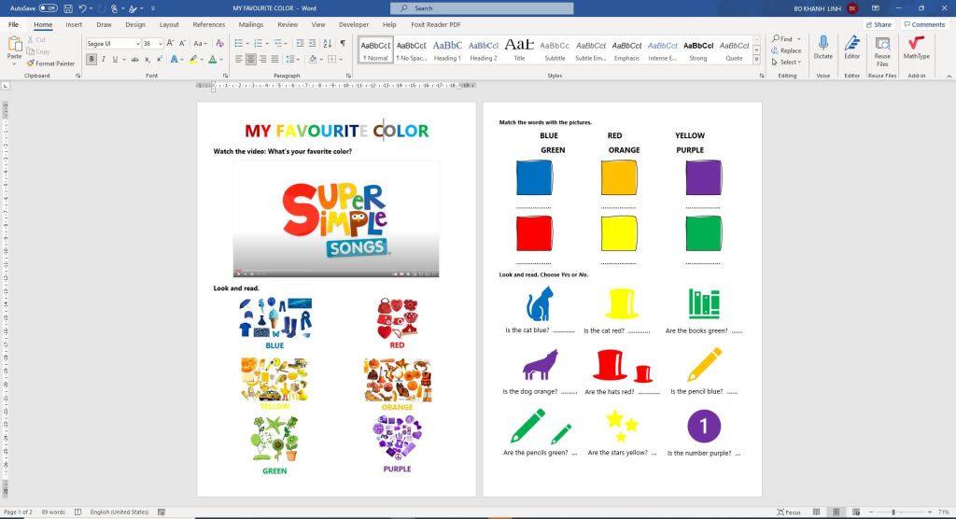Open the Layout ribbon tab
Screen dimensions: 956x519
(169, 24)
